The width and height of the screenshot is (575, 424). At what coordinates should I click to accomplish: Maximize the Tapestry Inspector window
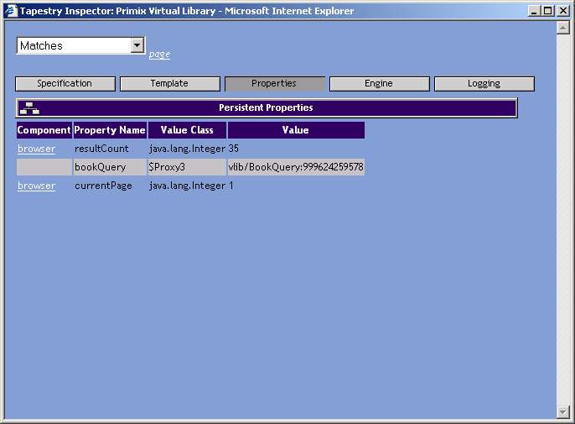(x=548, y=11)
